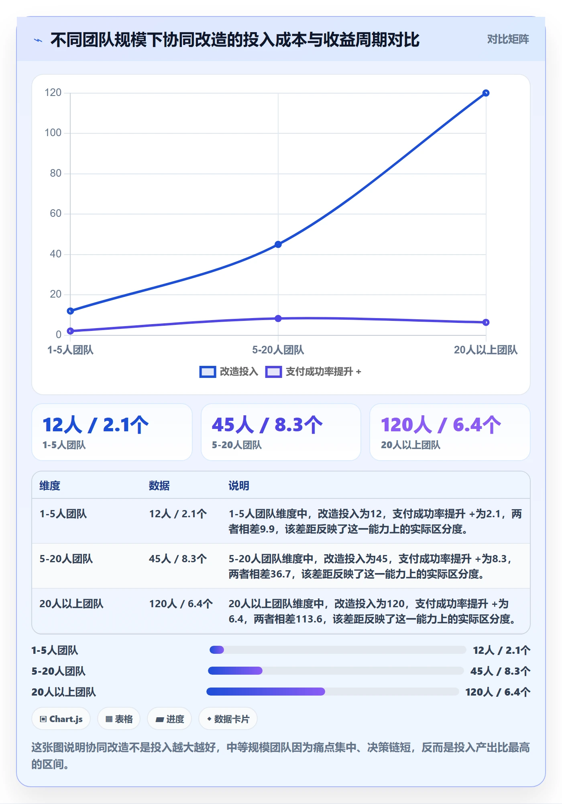Click the 20人以上团队 progress bar
This screenshot has height=804, width=562.
click(333, 692)
